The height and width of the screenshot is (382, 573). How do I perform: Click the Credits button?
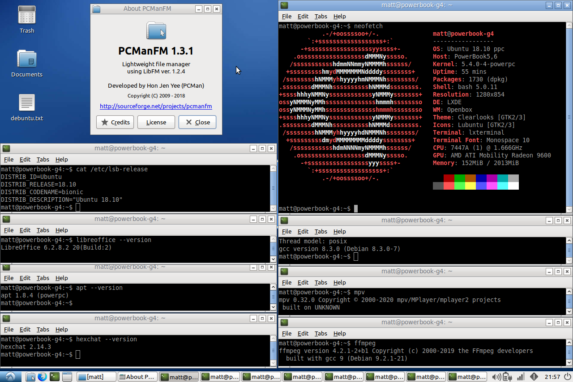tap(115, 122)
